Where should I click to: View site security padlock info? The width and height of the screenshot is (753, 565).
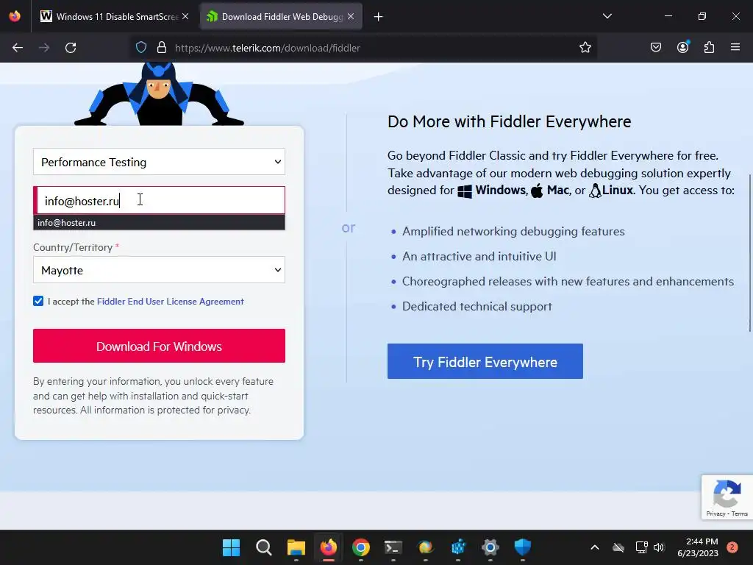click(x=162, y=48)
